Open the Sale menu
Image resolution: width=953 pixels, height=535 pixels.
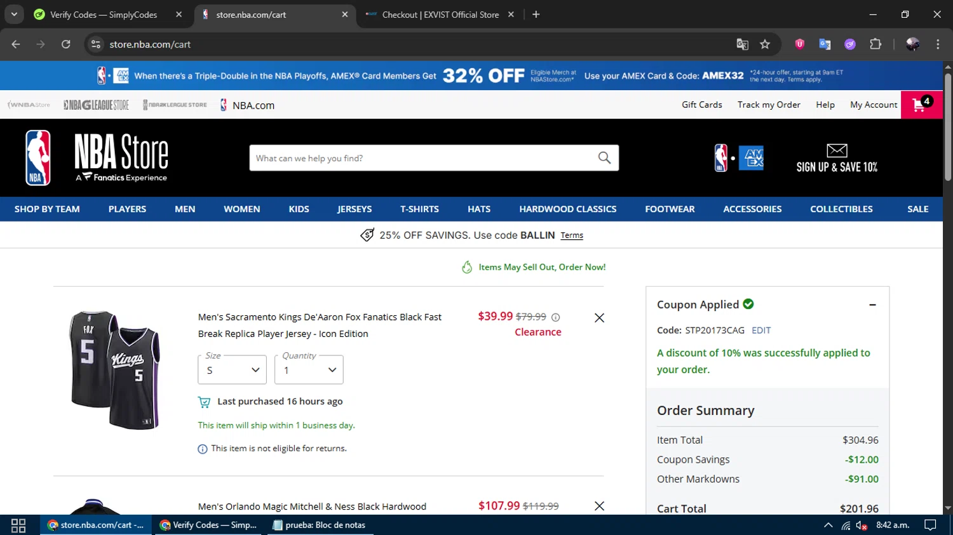click(x=917, y=209)
